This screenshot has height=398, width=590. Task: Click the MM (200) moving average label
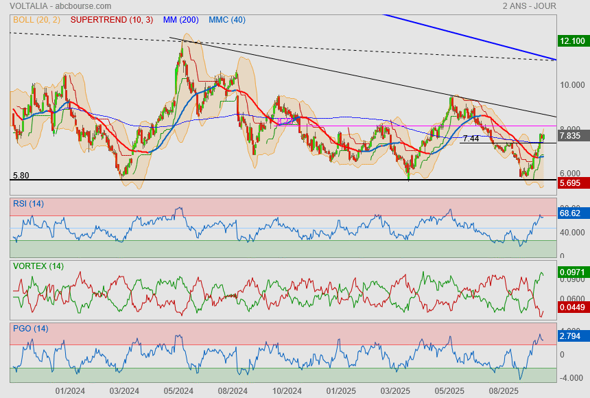click(x=182, y=20)
